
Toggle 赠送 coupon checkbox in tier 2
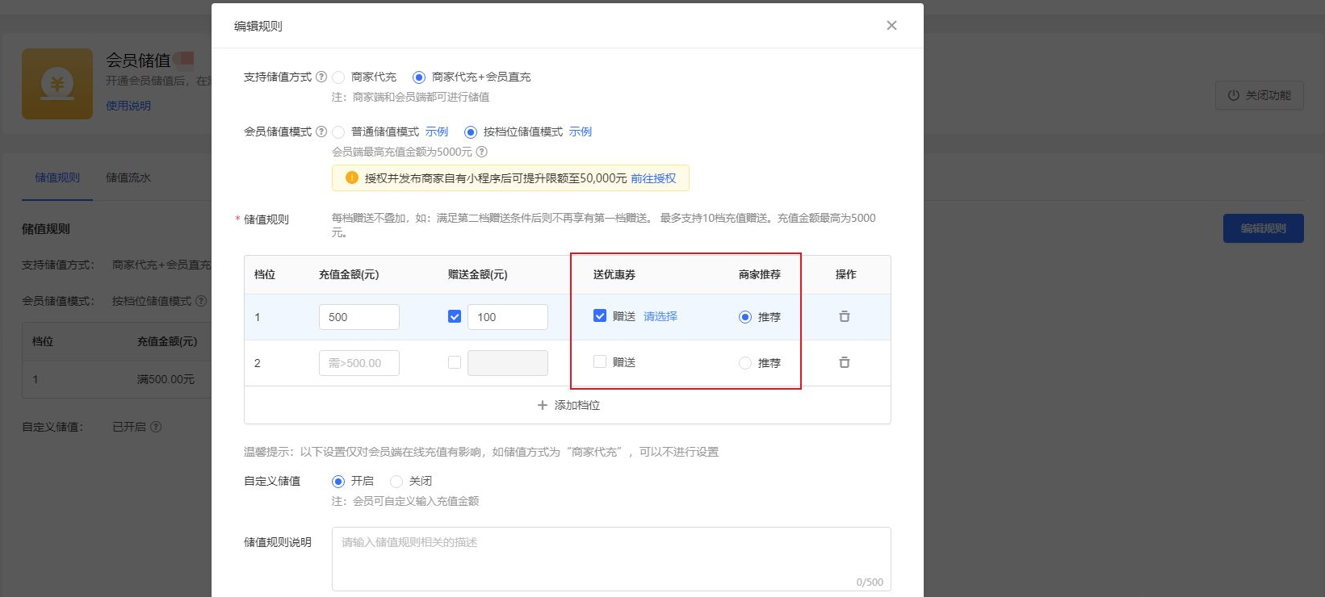click(x=600, y=361)
